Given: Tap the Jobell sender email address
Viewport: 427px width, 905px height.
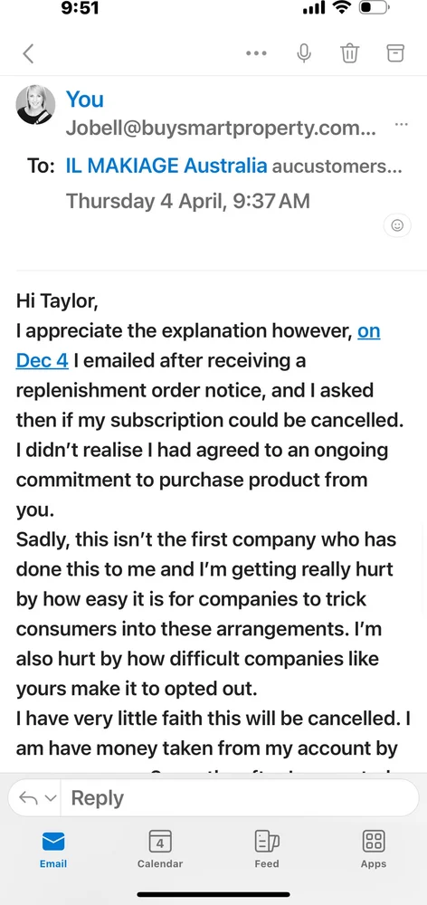Looking at the screenshot, I should coord(222,129).
